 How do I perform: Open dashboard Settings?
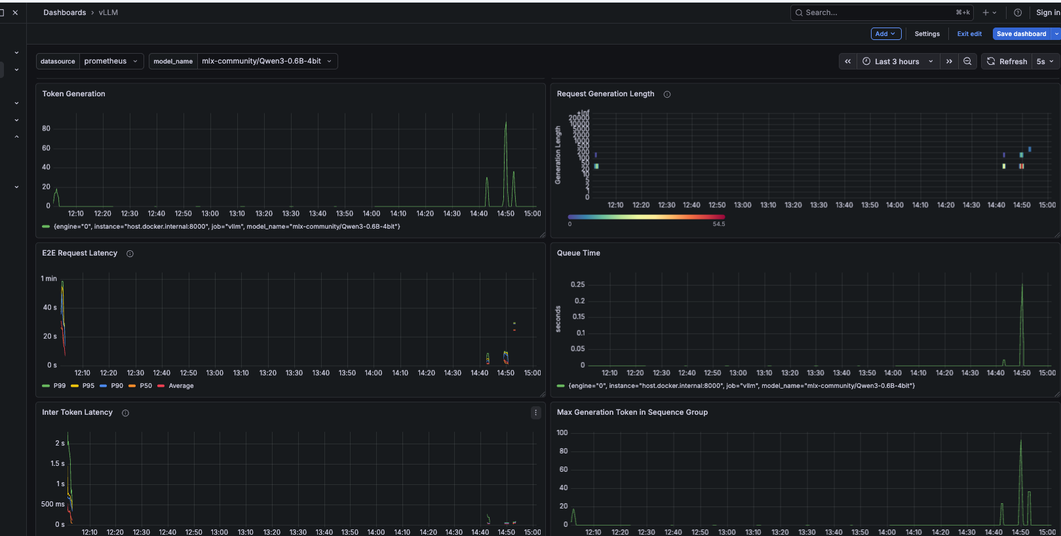click(927, 34)
